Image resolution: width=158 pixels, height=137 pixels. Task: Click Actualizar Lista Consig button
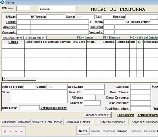(47, 122)
